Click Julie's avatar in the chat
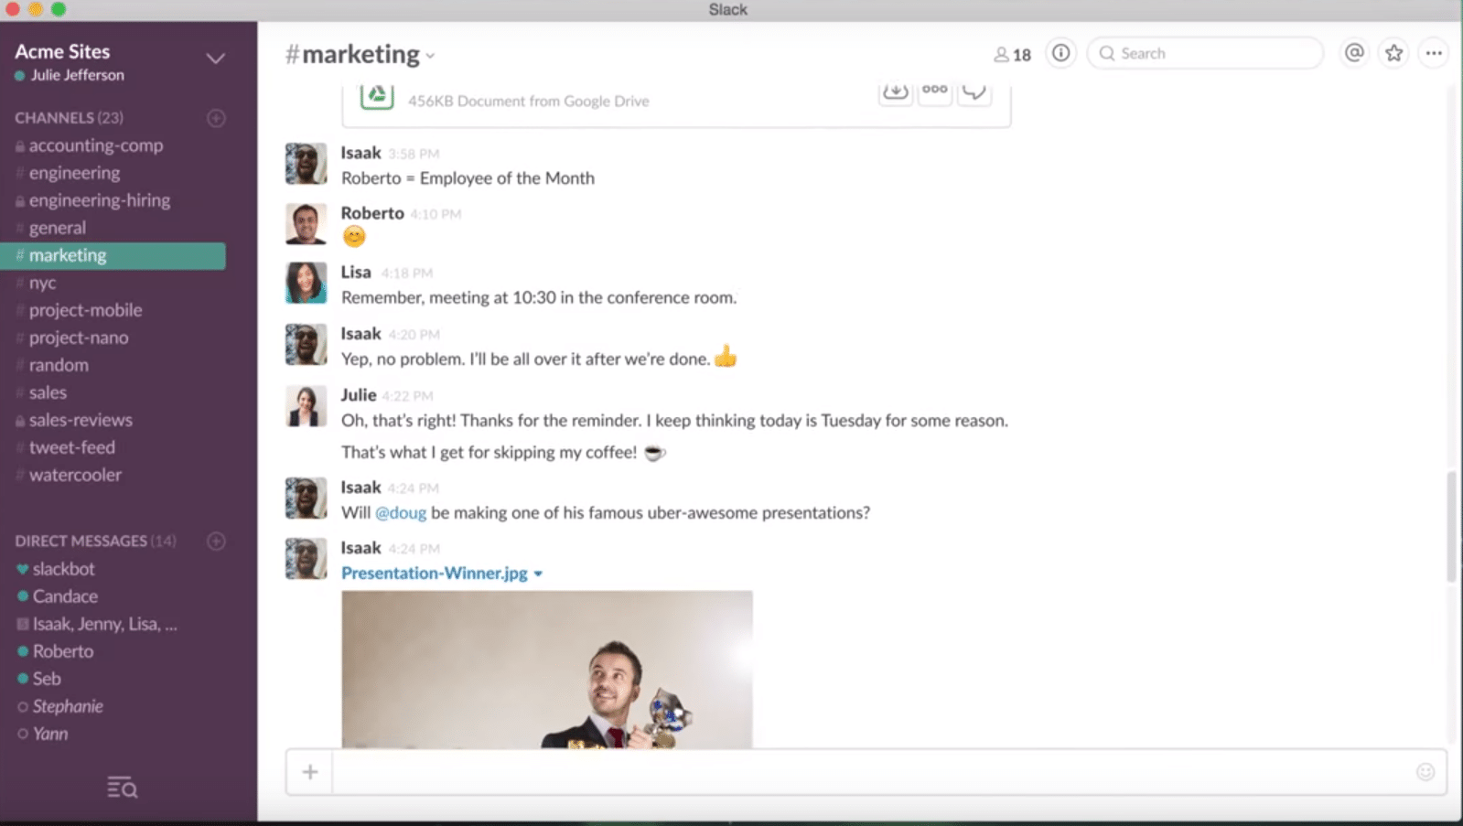 point(306,406)
